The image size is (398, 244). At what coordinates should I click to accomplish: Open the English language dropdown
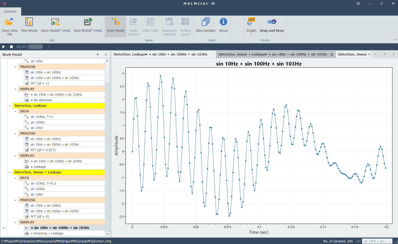click(251, 26)
